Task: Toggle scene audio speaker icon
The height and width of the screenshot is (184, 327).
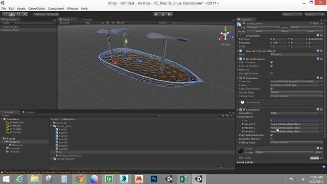Action: (113, 22)
